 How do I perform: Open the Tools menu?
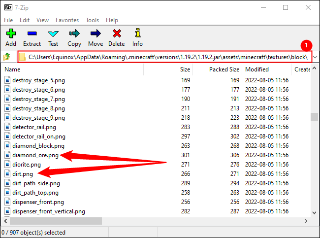click(x=92, y=20)
